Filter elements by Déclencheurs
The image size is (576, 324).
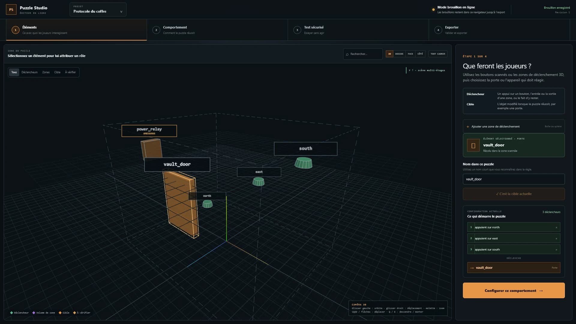tap(29, 72)
